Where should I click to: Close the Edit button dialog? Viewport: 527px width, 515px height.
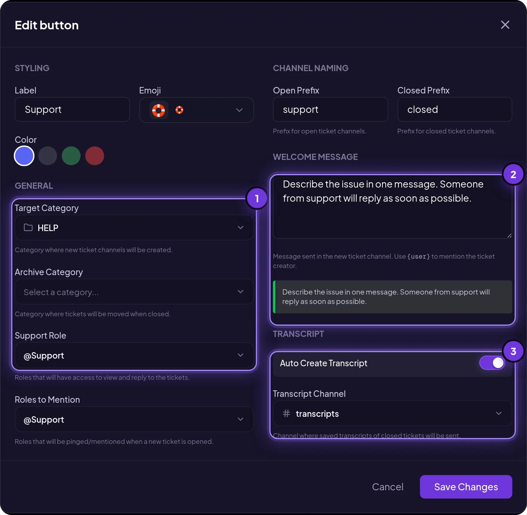505,25
